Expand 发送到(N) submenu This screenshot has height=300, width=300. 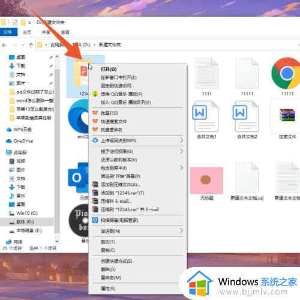(x=137, y=231)
